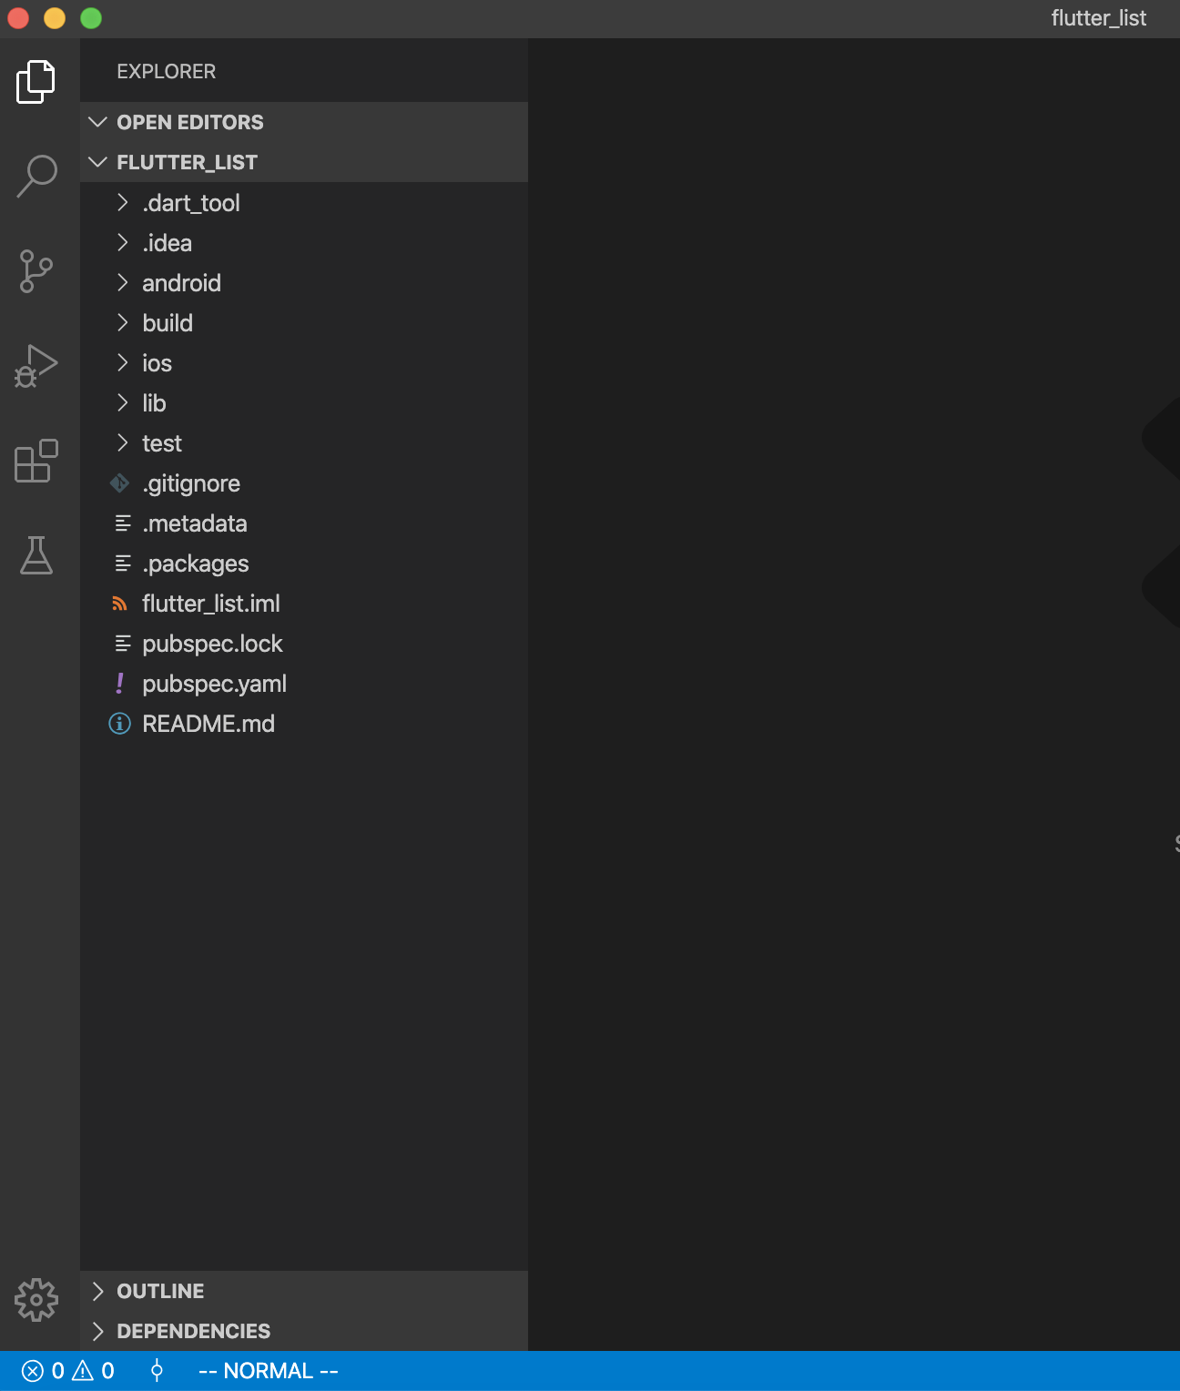Open the Search view icon
This screenshot has height=1391, width=1180.
(36, 177)
